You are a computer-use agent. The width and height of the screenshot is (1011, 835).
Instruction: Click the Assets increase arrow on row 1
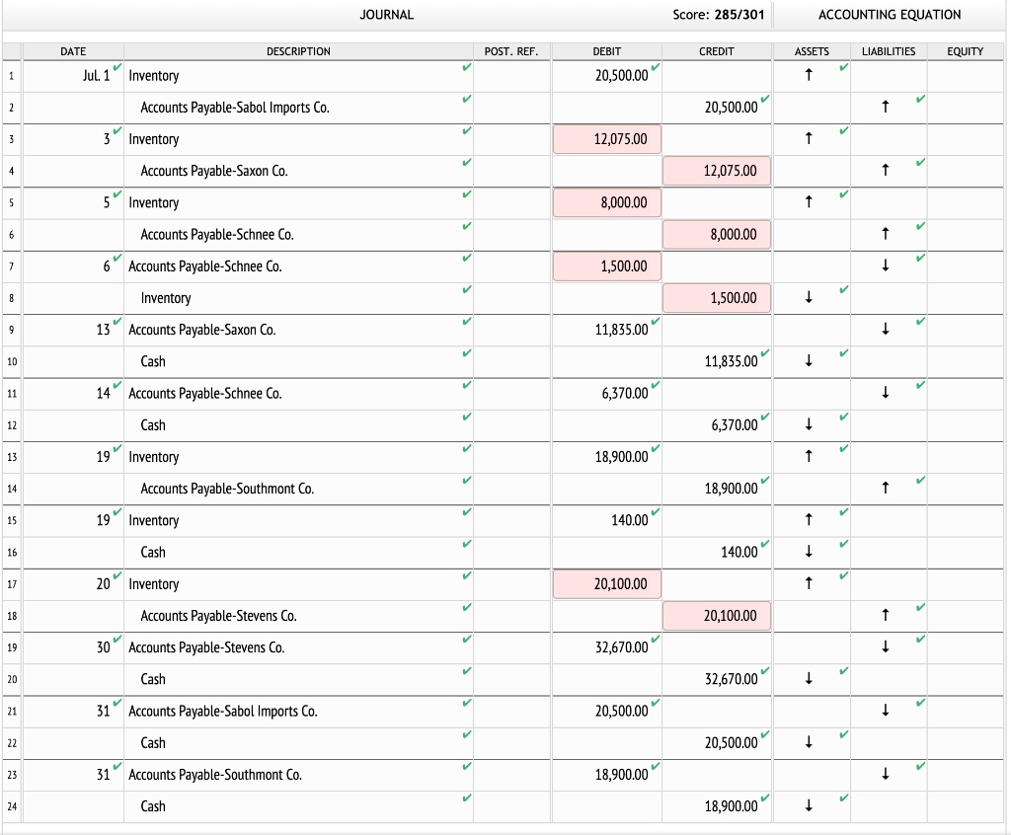[x=810, y=75]
